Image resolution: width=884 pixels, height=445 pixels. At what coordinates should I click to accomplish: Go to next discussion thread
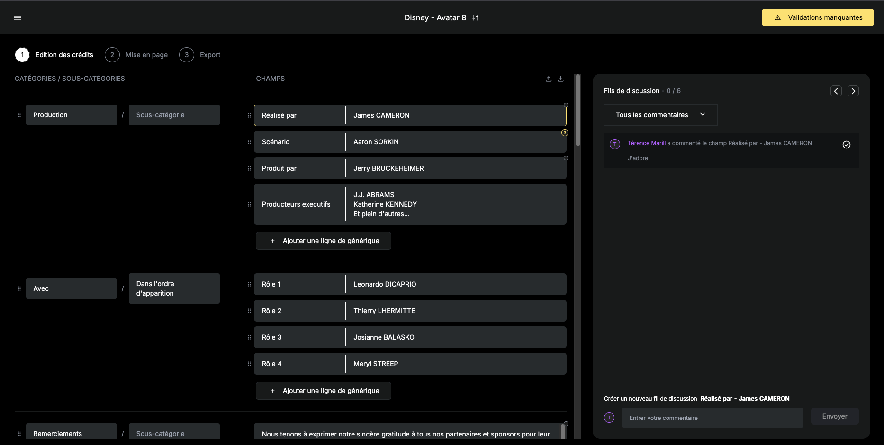(x=853, y=91)
